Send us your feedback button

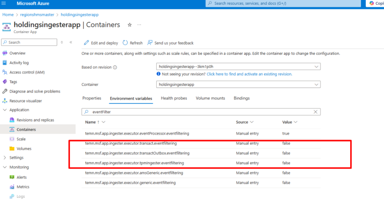tap(170, 43)
